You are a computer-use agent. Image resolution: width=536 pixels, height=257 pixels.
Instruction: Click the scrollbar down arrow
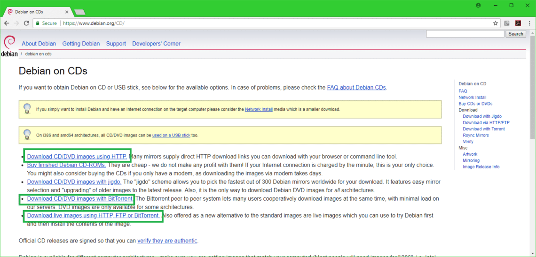pyautogui.click(x=533, y=254)
